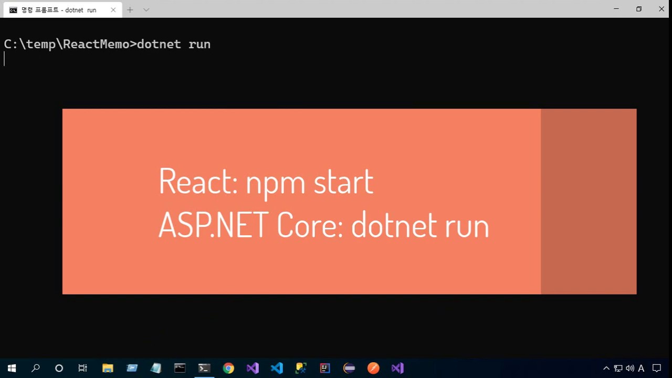Image resolution: width=672 pixels, height=378 pixels.
Task: Switch to the active Windows Terminal taskbar icon
Action: (204, 368)
